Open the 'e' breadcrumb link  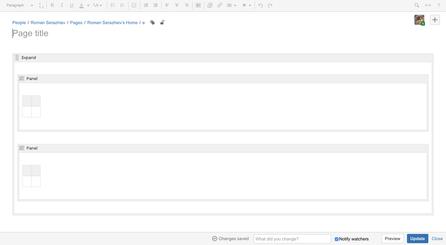pos(144,23)
